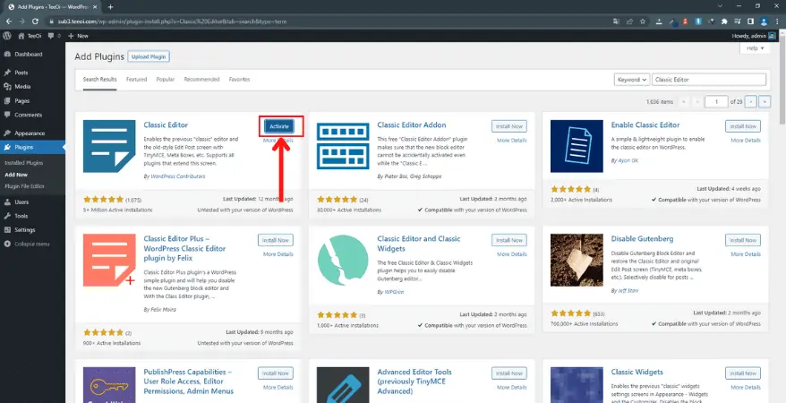This screenshot has width=786, height=403.
Task: Open the browser downloads icon
Action: 659,21
